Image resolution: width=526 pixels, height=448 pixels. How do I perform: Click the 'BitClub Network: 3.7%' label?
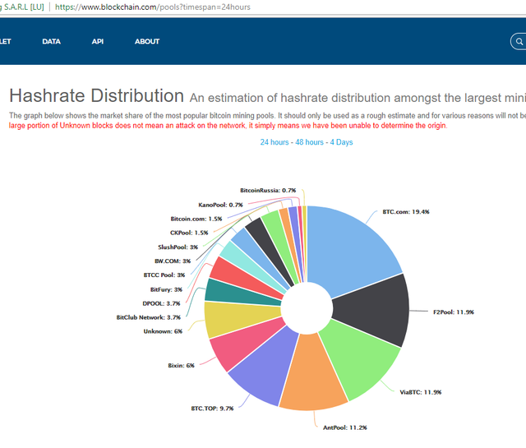[149, 317]
